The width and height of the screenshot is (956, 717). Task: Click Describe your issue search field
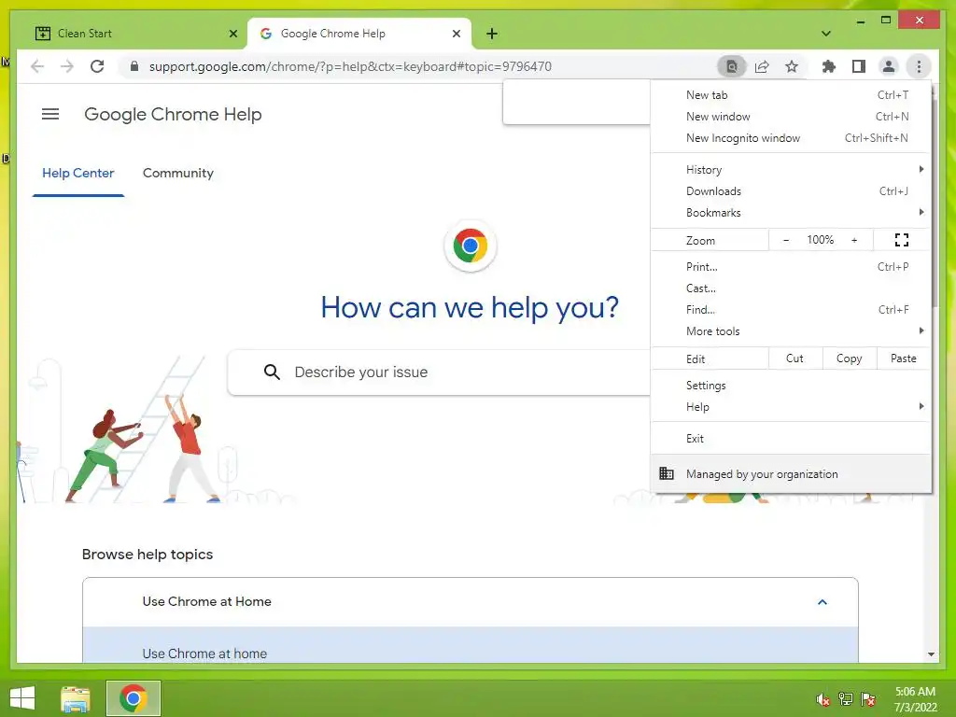coord(439,372)
